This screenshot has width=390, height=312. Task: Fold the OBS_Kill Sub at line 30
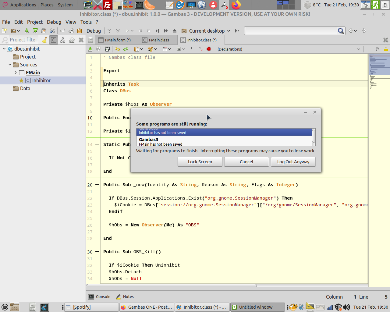pyautogui.click(x=97, y=252)
